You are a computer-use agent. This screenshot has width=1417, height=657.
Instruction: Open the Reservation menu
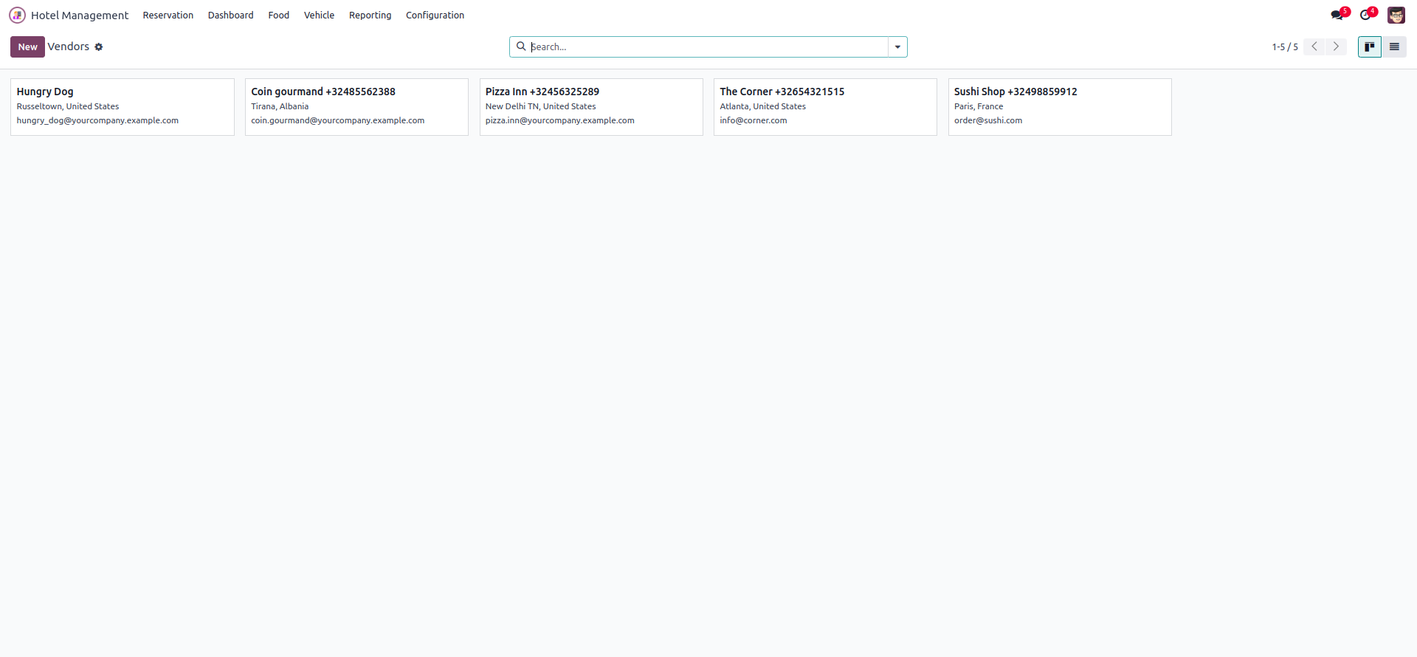click(x=168, y=15)
